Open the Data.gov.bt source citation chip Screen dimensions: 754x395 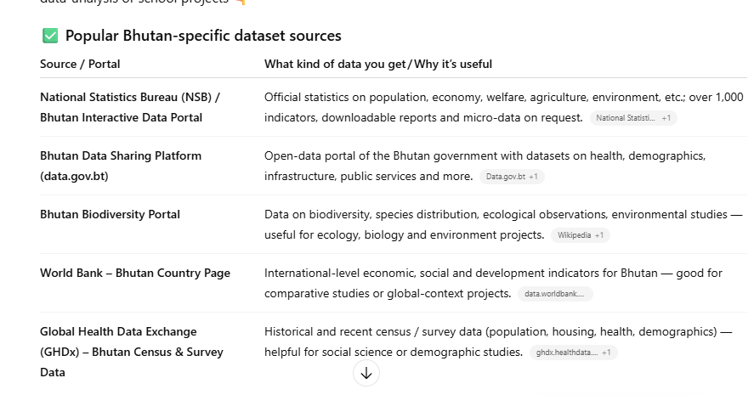512,177
